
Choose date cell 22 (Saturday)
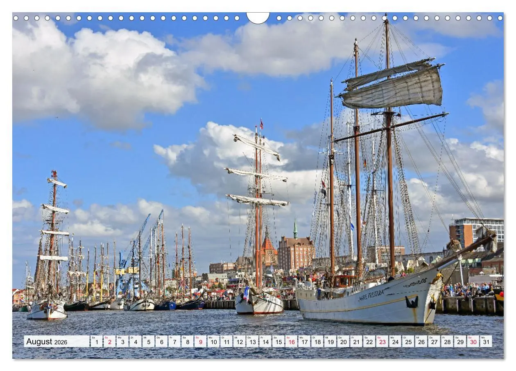tap(369, 342)
